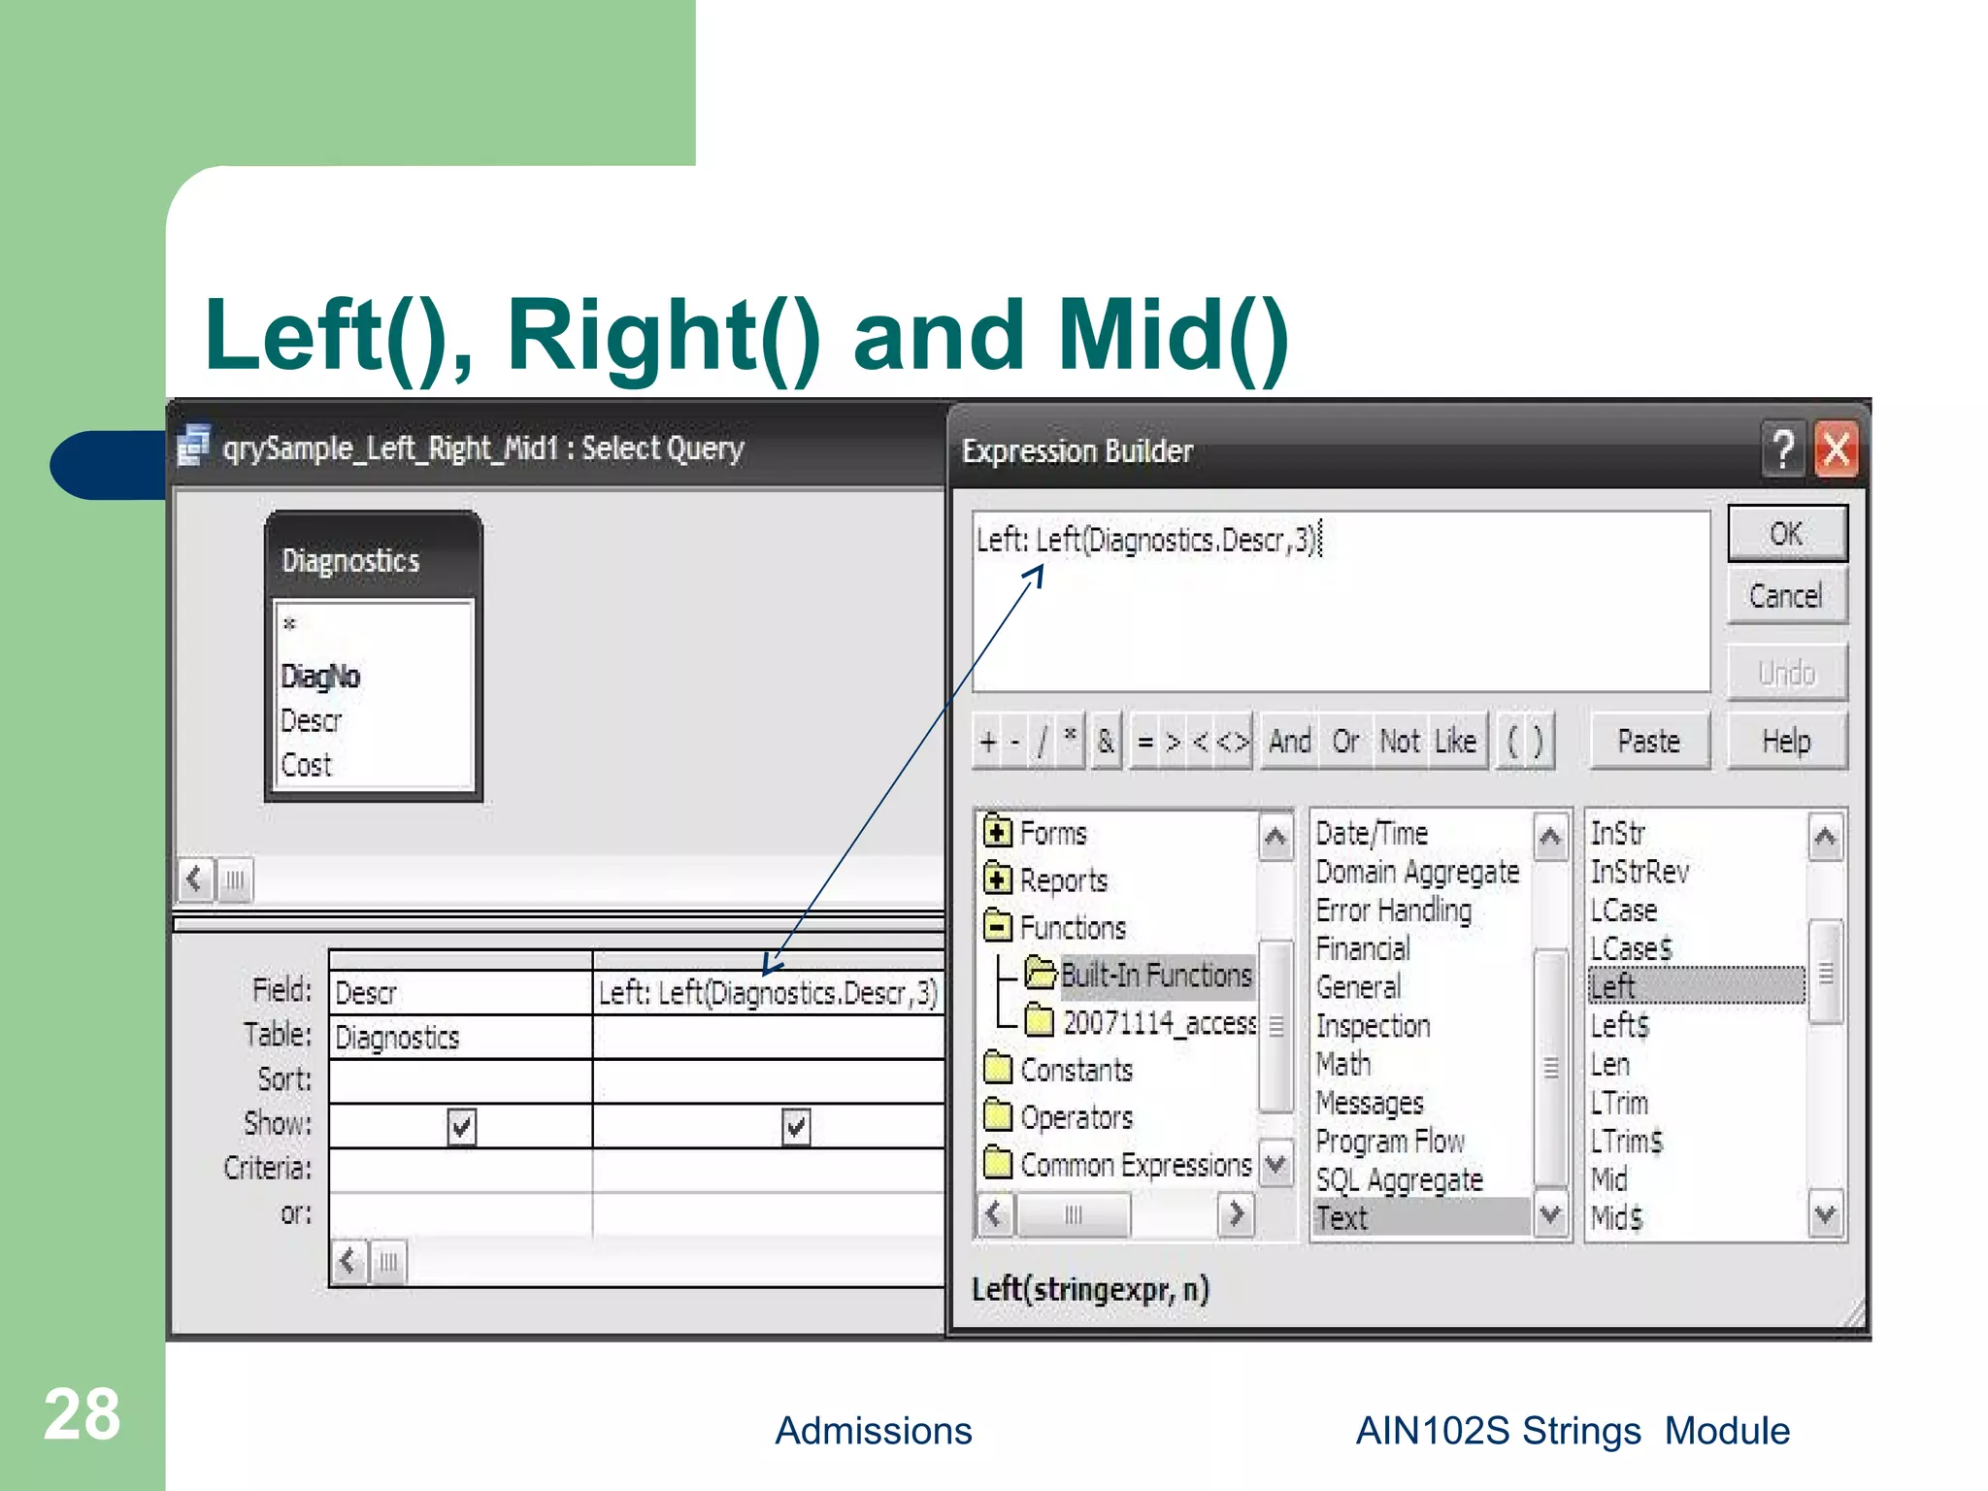Insert the Or operator

click(1345, 742)
